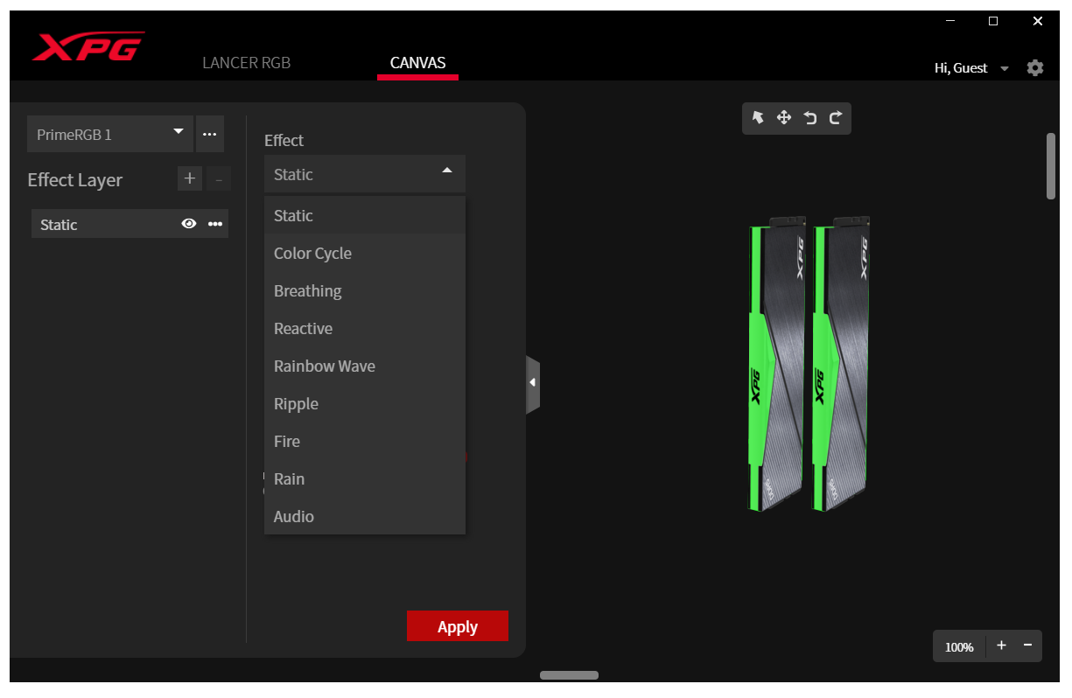Open the Hi, Guest account dropdown
The height and width of the screenshot is (698, 1072).
pyautogui.click(x=972, y=68)
